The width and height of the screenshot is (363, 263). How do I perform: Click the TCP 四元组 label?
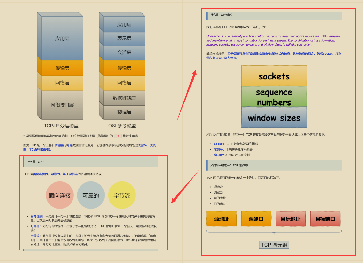274,245
